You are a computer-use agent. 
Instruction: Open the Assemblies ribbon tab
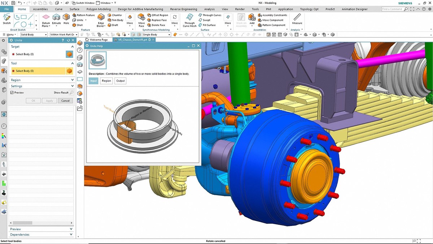pyautogui.click(x=40, y=9)
